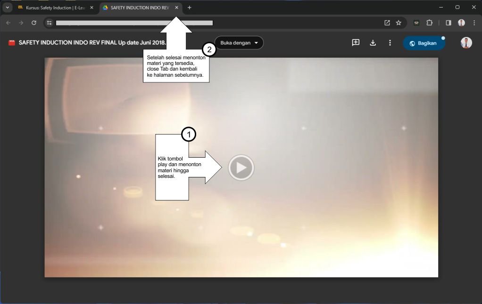Expand the tab search dropdown
The width and height of the screenshot is (482, 304).
[8, 8]
